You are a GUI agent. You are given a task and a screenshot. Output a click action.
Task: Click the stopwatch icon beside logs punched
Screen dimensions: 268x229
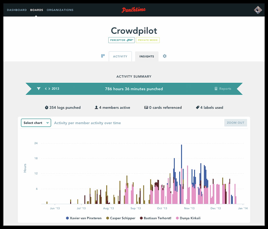[x=47, y=107]
